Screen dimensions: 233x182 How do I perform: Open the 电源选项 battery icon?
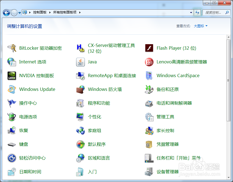click(x=12, y=117)
